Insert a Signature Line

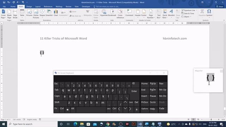point(189,10)
